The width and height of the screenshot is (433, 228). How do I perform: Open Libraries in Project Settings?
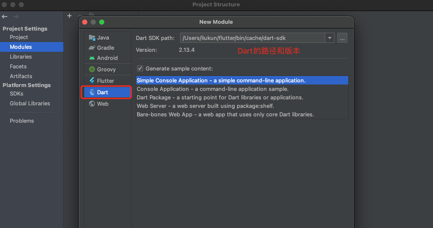pos(21,57)
